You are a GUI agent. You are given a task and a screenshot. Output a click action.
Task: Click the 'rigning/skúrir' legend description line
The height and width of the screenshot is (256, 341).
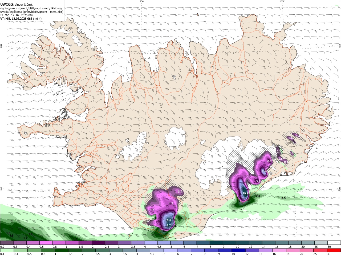coord(31,8)
